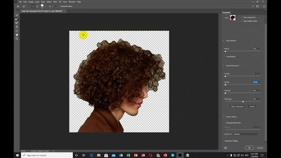Adjust the Shift Edge slider handle
281x158 pixels.
pos(243,102)
